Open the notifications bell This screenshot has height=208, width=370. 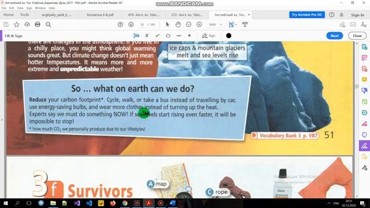[342, 14]
